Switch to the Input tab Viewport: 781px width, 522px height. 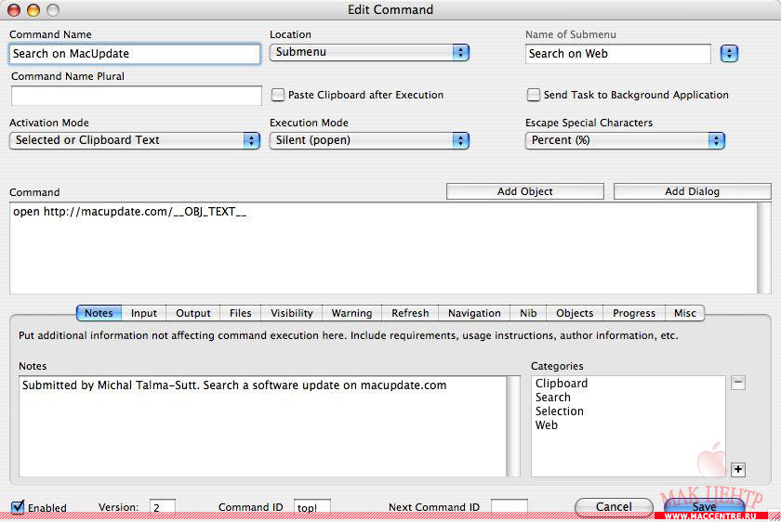[144, 313]
